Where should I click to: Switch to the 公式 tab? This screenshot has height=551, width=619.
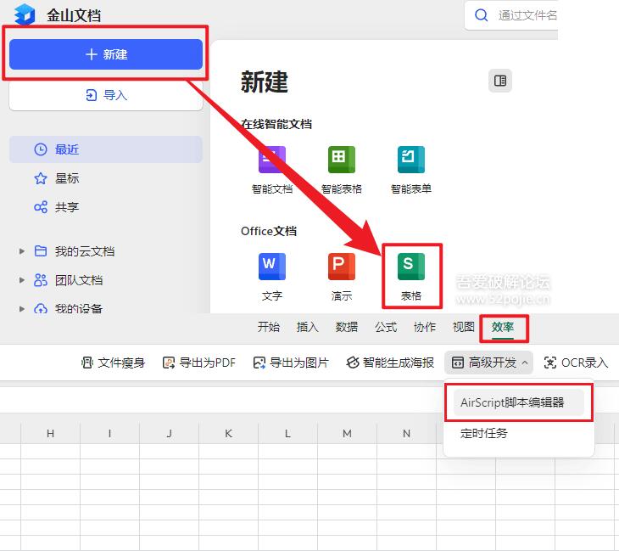pyautogui.click(x=385, y=327)
